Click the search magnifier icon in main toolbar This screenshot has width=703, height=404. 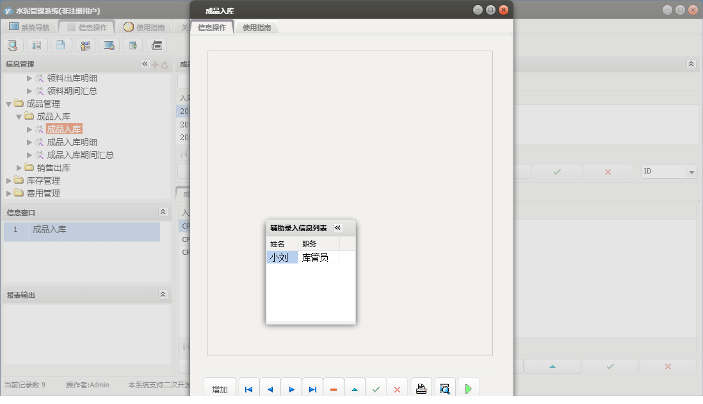tap(13, 45)
